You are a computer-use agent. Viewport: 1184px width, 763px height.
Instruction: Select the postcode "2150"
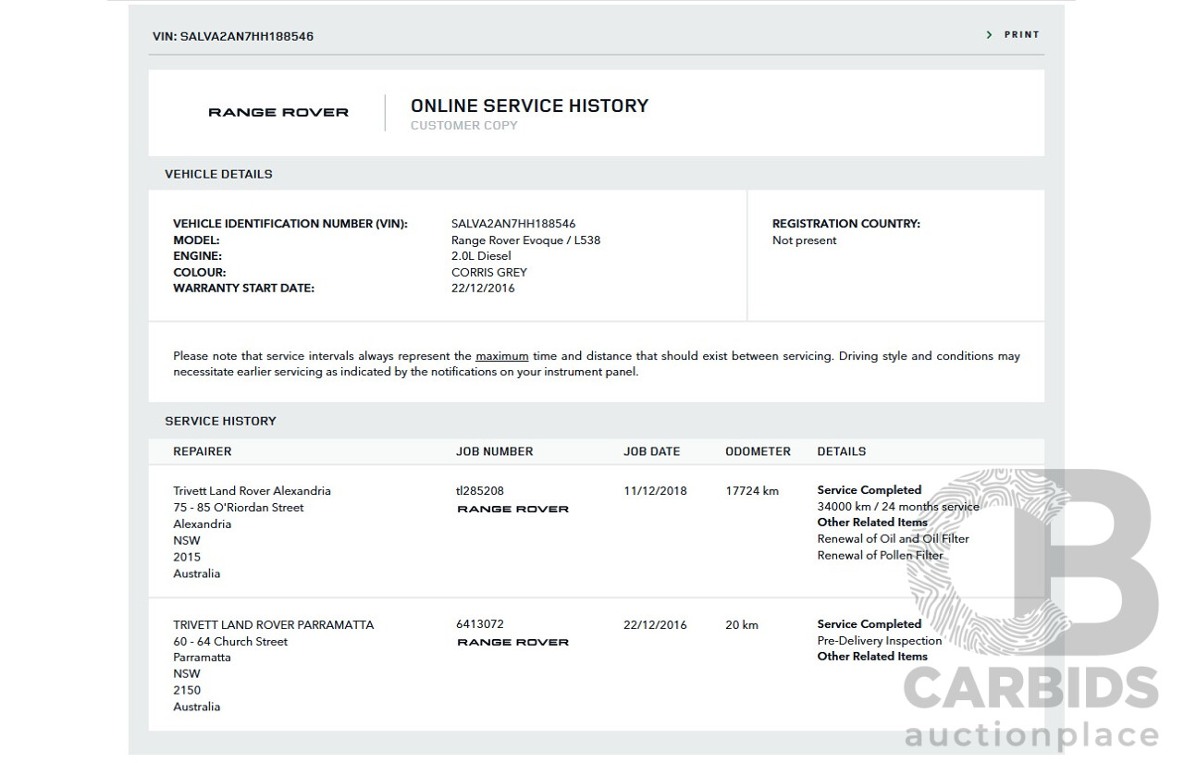pyautogui.click(x=187, y=691)
